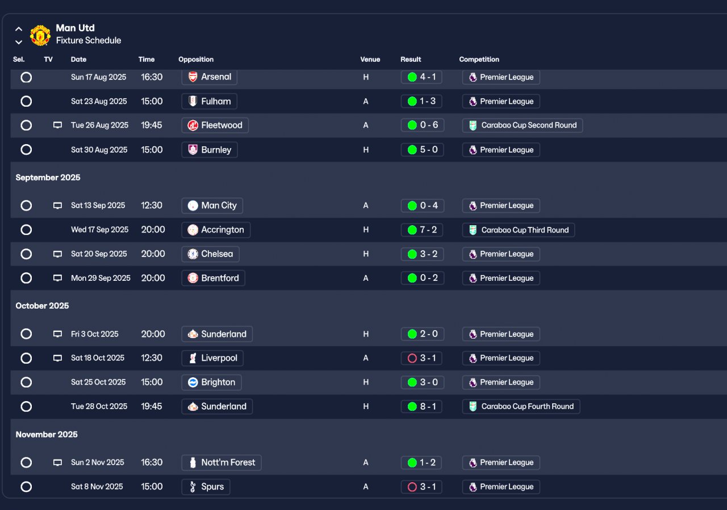Click the Carabao Cup logo in the Fleetwood row
Viewport: 727px width, 510px height.
click(473, 125)
